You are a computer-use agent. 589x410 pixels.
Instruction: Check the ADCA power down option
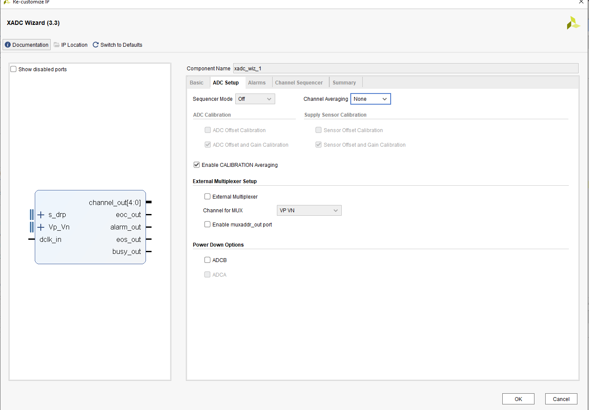click(x=207, y=274)
